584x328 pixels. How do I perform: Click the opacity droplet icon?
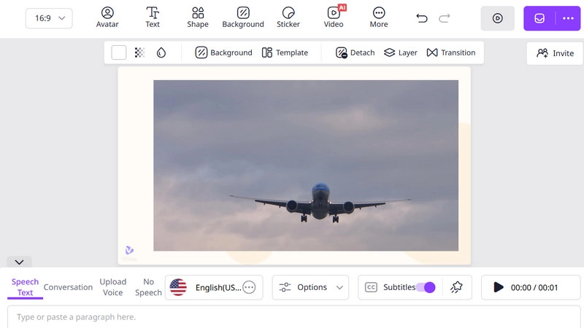pyautogui.click(x=161, y=52)
